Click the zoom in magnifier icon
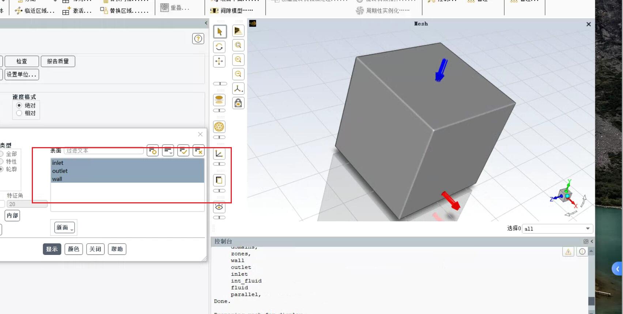 point(238,60)
